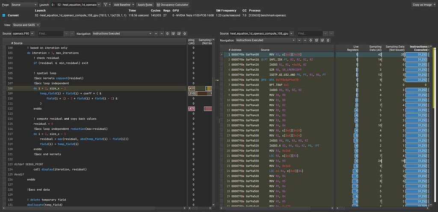The width and height of the screenshot is (438, 212).
Task: Jump to previous value in left Navigation (up chevron)
Action: (161, 33)
